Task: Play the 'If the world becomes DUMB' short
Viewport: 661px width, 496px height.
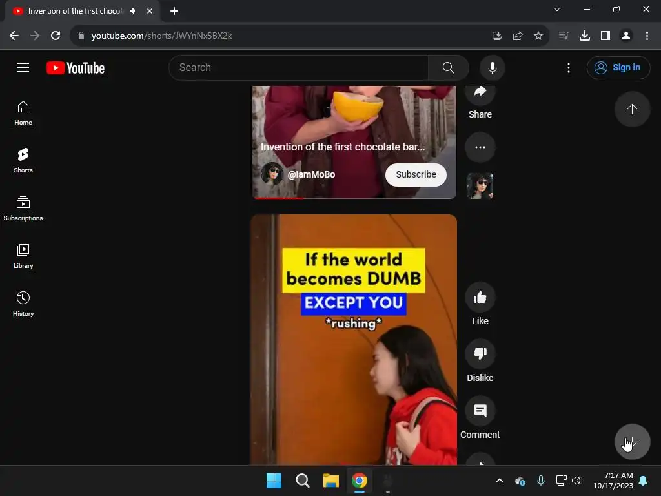Action: 353,340
